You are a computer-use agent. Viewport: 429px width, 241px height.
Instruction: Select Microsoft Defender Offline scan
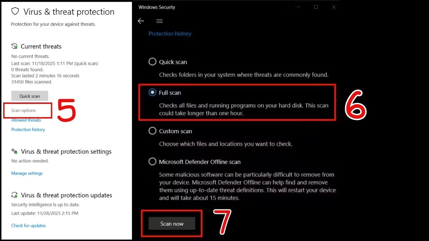(x=153, y=161)
